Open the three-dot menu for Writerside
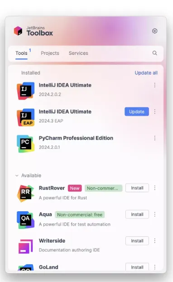Viewport: 173px width, 282px height. 155,241
